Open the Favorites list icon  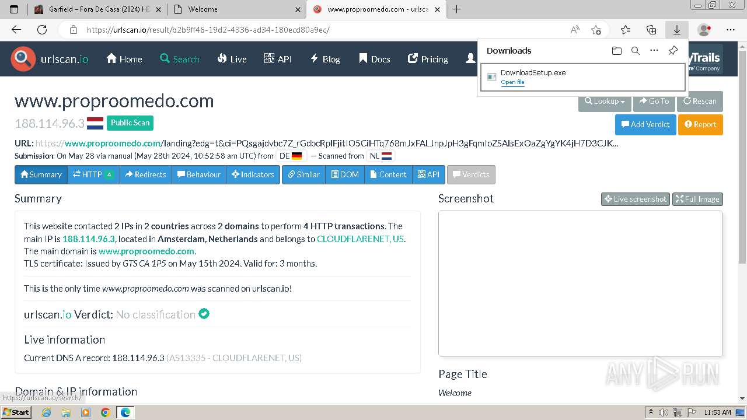[x=626, y=30]
